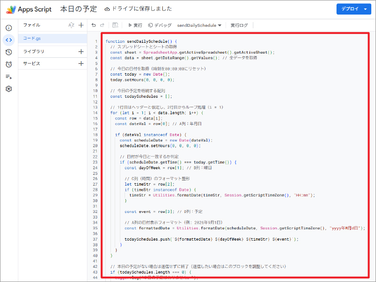
Task: Click the 'today.setHours(0, 0, 0, 0);' line
Action: click(x=142, y=80)
